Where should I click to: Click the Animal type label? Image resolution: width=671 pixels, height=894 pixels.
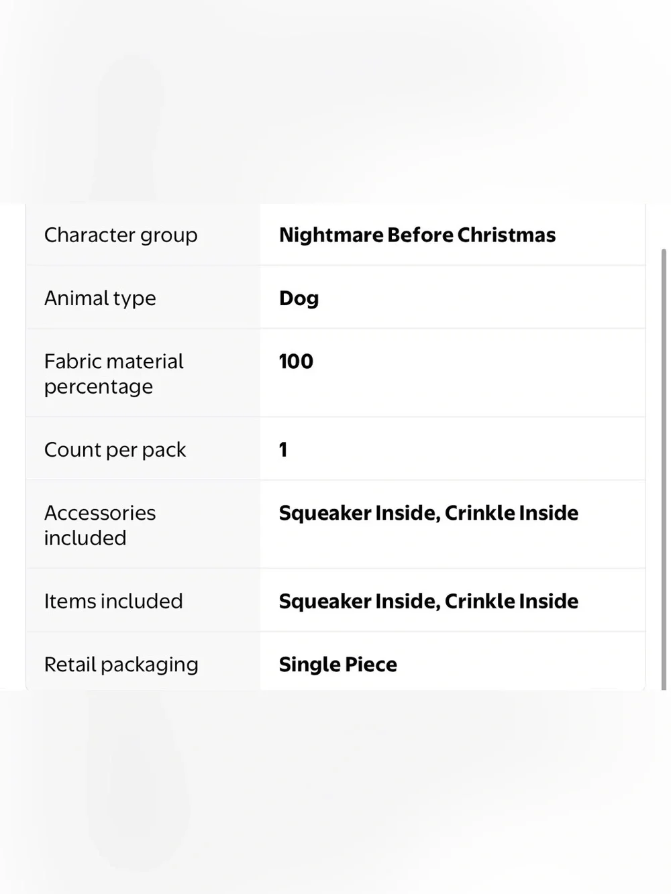pyautogui.click(x=100, y=298)
